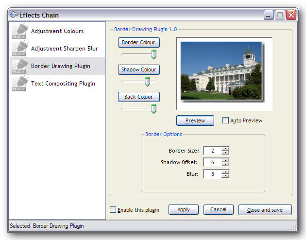Image resolution: width=306 pixels, height=240 pixels.
Task: Click the hotel preview image
Action: 221,70
